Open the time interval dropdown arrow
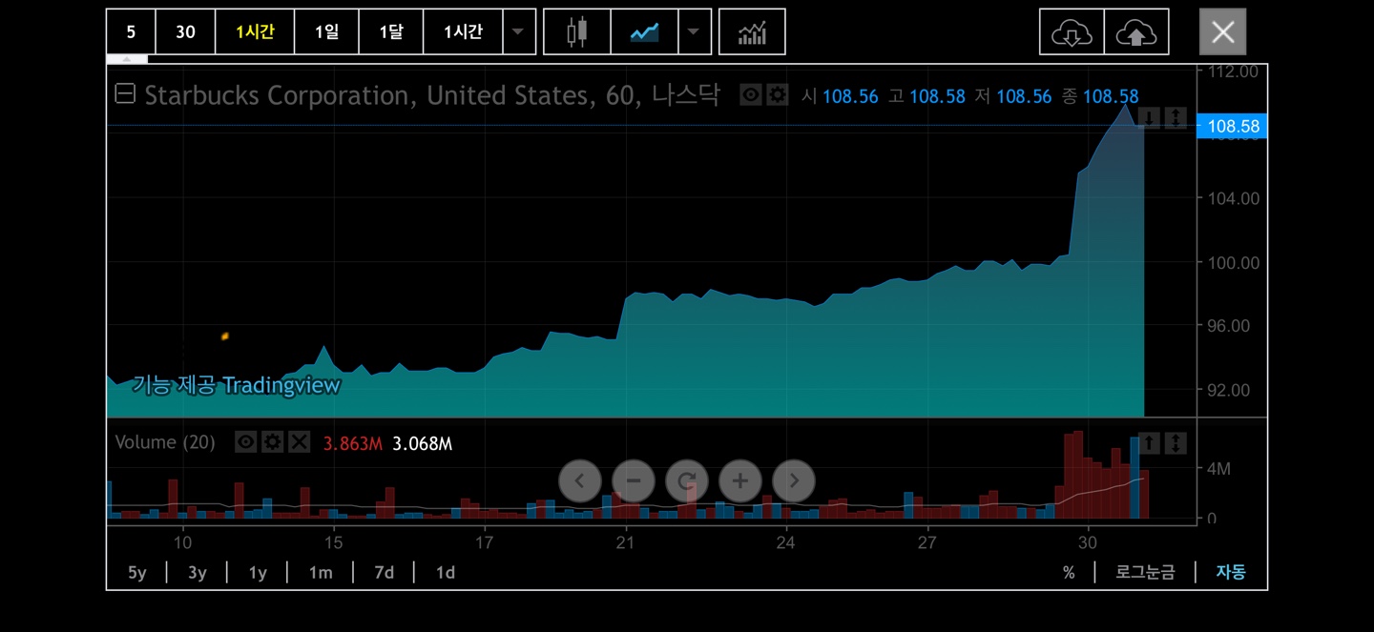 (518, 31)
